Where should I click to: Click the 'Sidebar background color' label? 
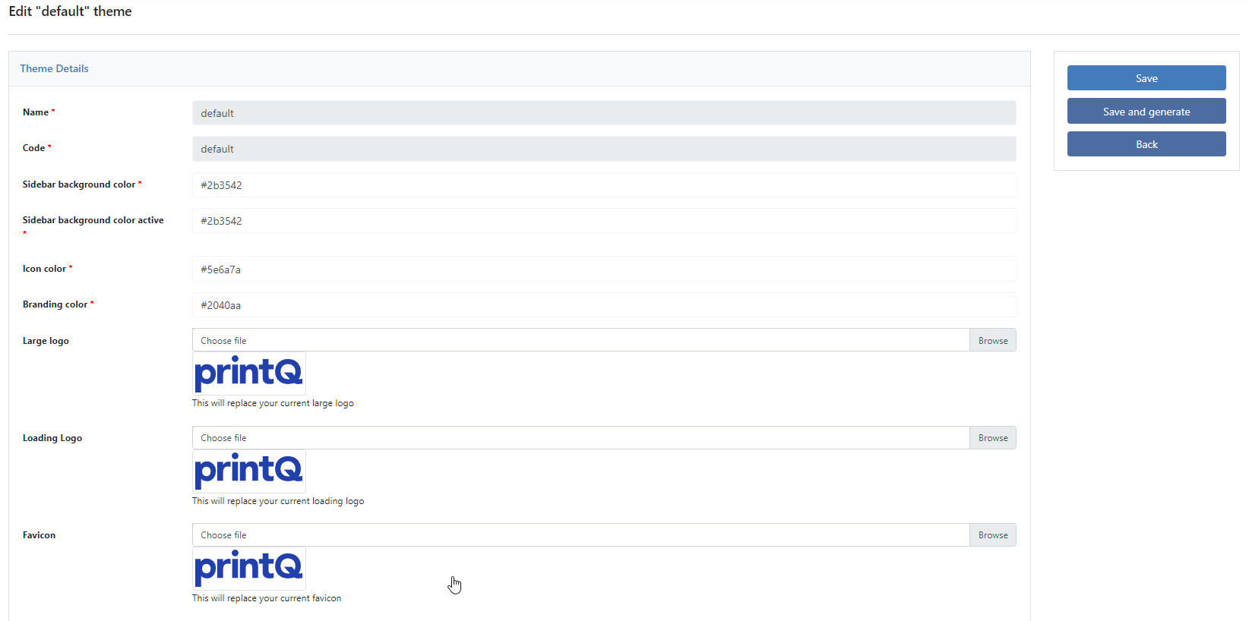(79, 184)
